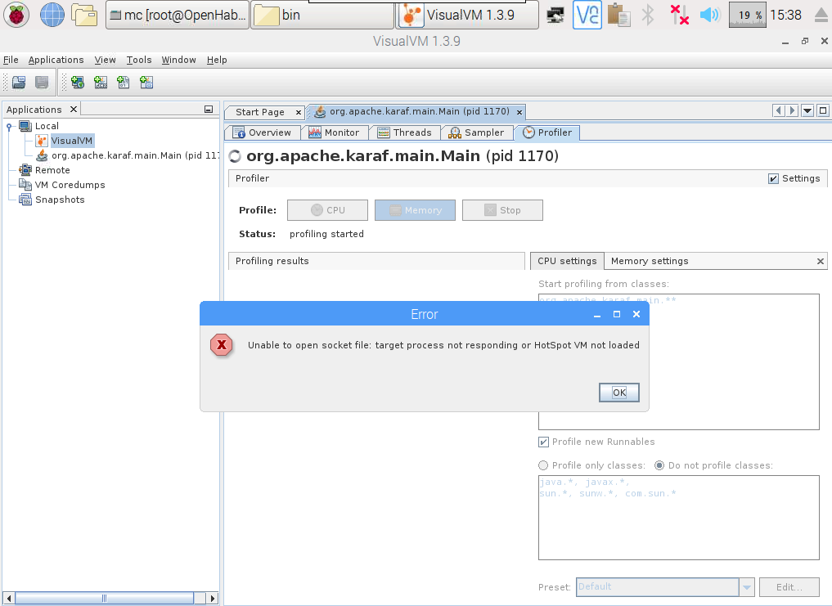832x606 pixels.
Task: Select Profile only classes radio button
Action: (543, 465)
